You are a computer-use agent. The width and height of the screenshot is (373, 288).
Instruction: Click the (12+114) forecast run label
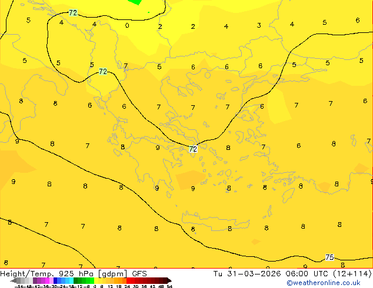pos(352,274)
